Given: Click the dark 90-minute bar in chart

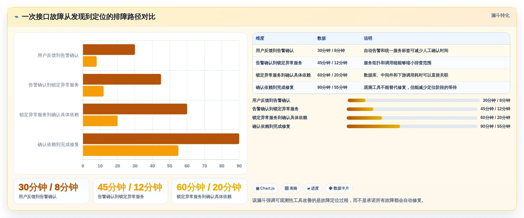Looking at the screenshot, I should [x=161, y=139].
